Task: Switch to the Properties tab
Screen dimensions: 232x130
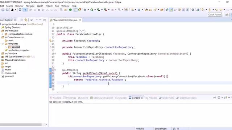Action: [69, 98]
